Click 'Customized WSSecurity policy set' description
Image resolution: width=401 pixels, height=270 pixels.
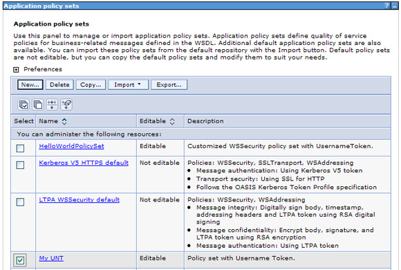[280, 146]
